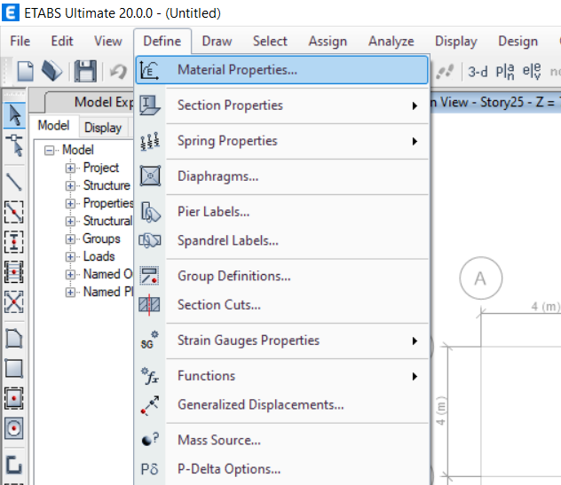This screenshot has height=485, width=561.
Task: Click the fx Functions icon
Action: pyautogui.click(x=150, y=376)
